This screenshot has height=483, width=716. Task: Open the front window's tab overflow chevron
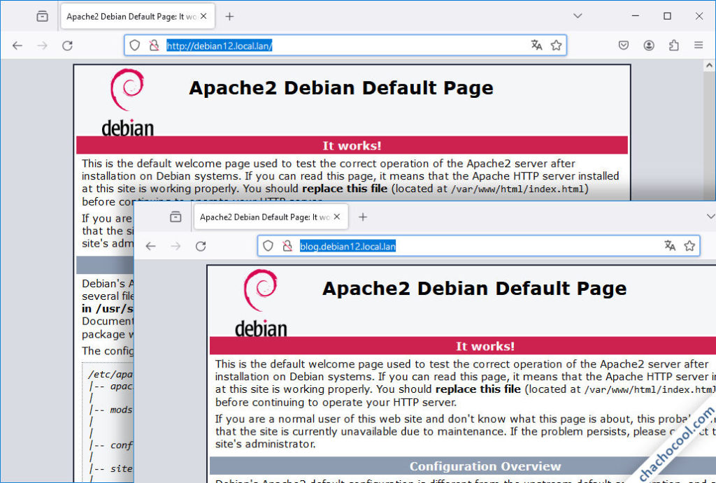pos(710,217)
